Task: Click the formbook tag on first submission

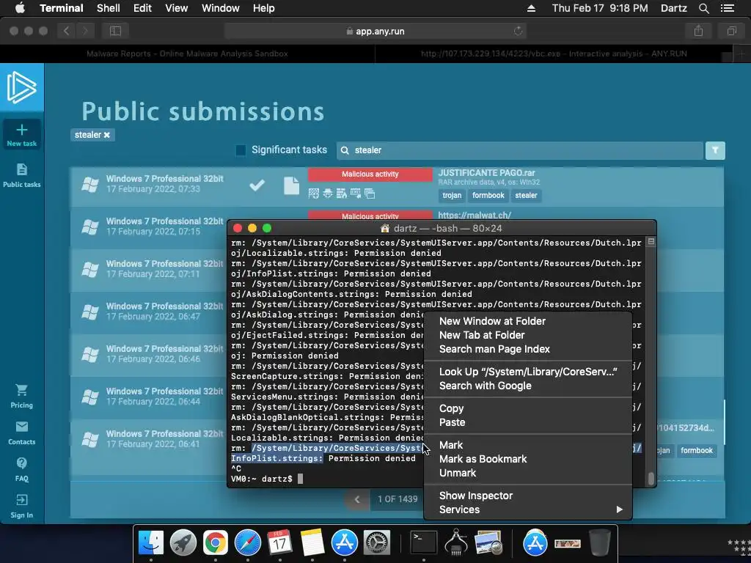Action: (x=488, y=195)
